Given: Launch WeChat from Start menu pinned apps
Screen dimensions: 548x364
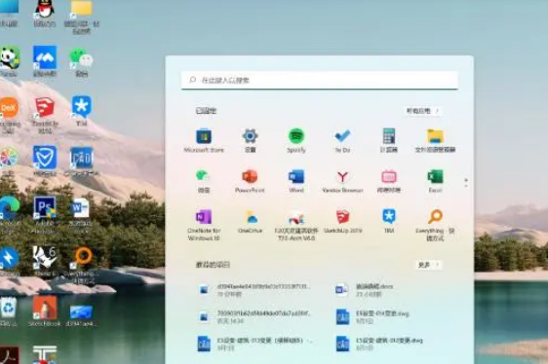Looking at the screenshot, I should point(204,181).
